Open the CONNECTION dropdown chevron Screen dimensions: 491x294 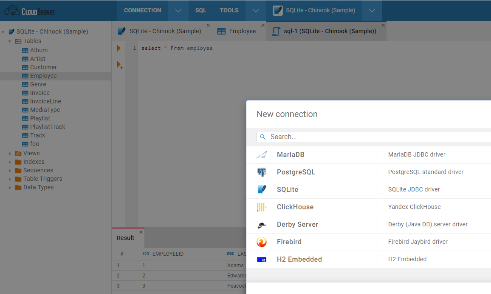pyautogui.click(x=178, y=10)
